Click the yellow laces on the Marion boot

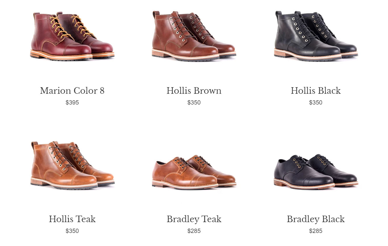point(60,28)
